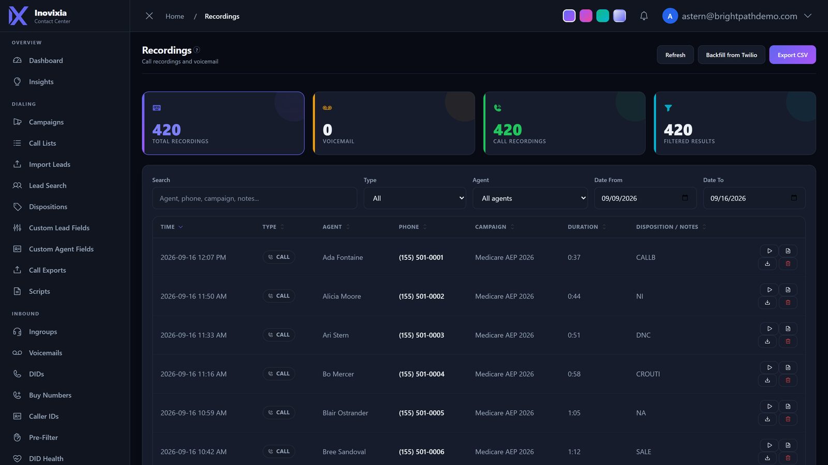Open the Date From calendar picker
This screenshot has width=828, height=465.
click(x=685, y=198)
